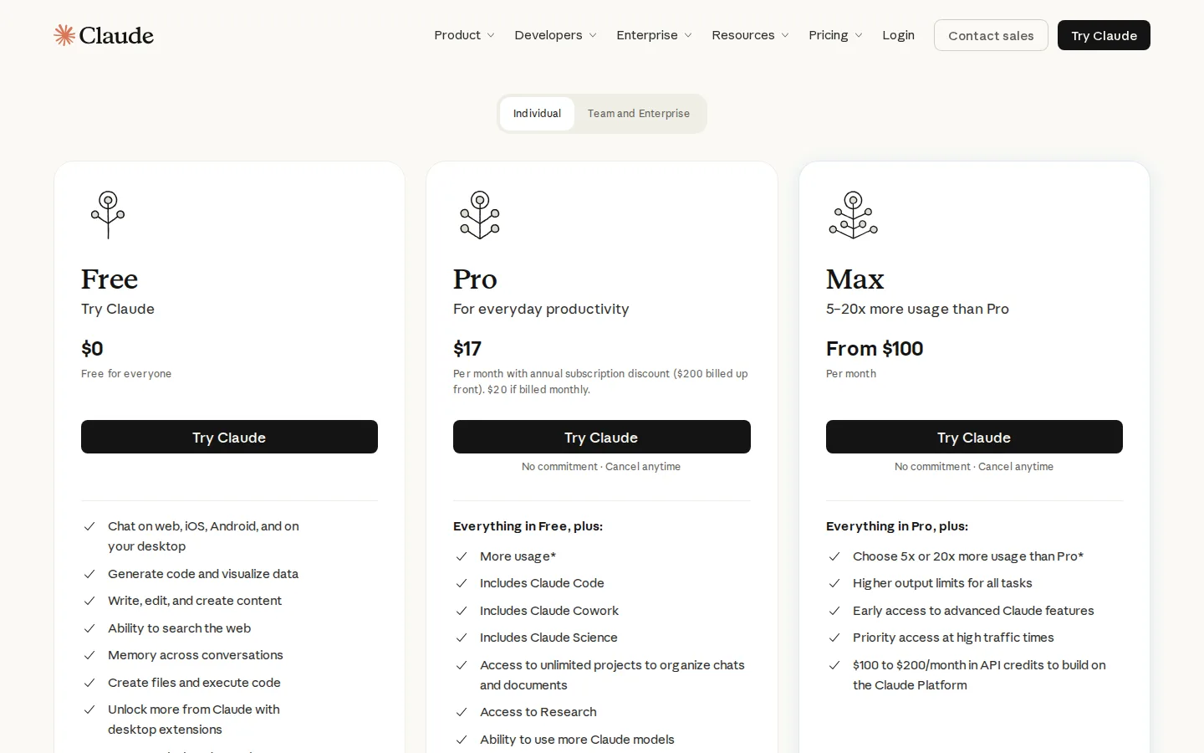Click Try Claude under Free plan
This screenshot has height=753, width=1204.
(229, 437)
